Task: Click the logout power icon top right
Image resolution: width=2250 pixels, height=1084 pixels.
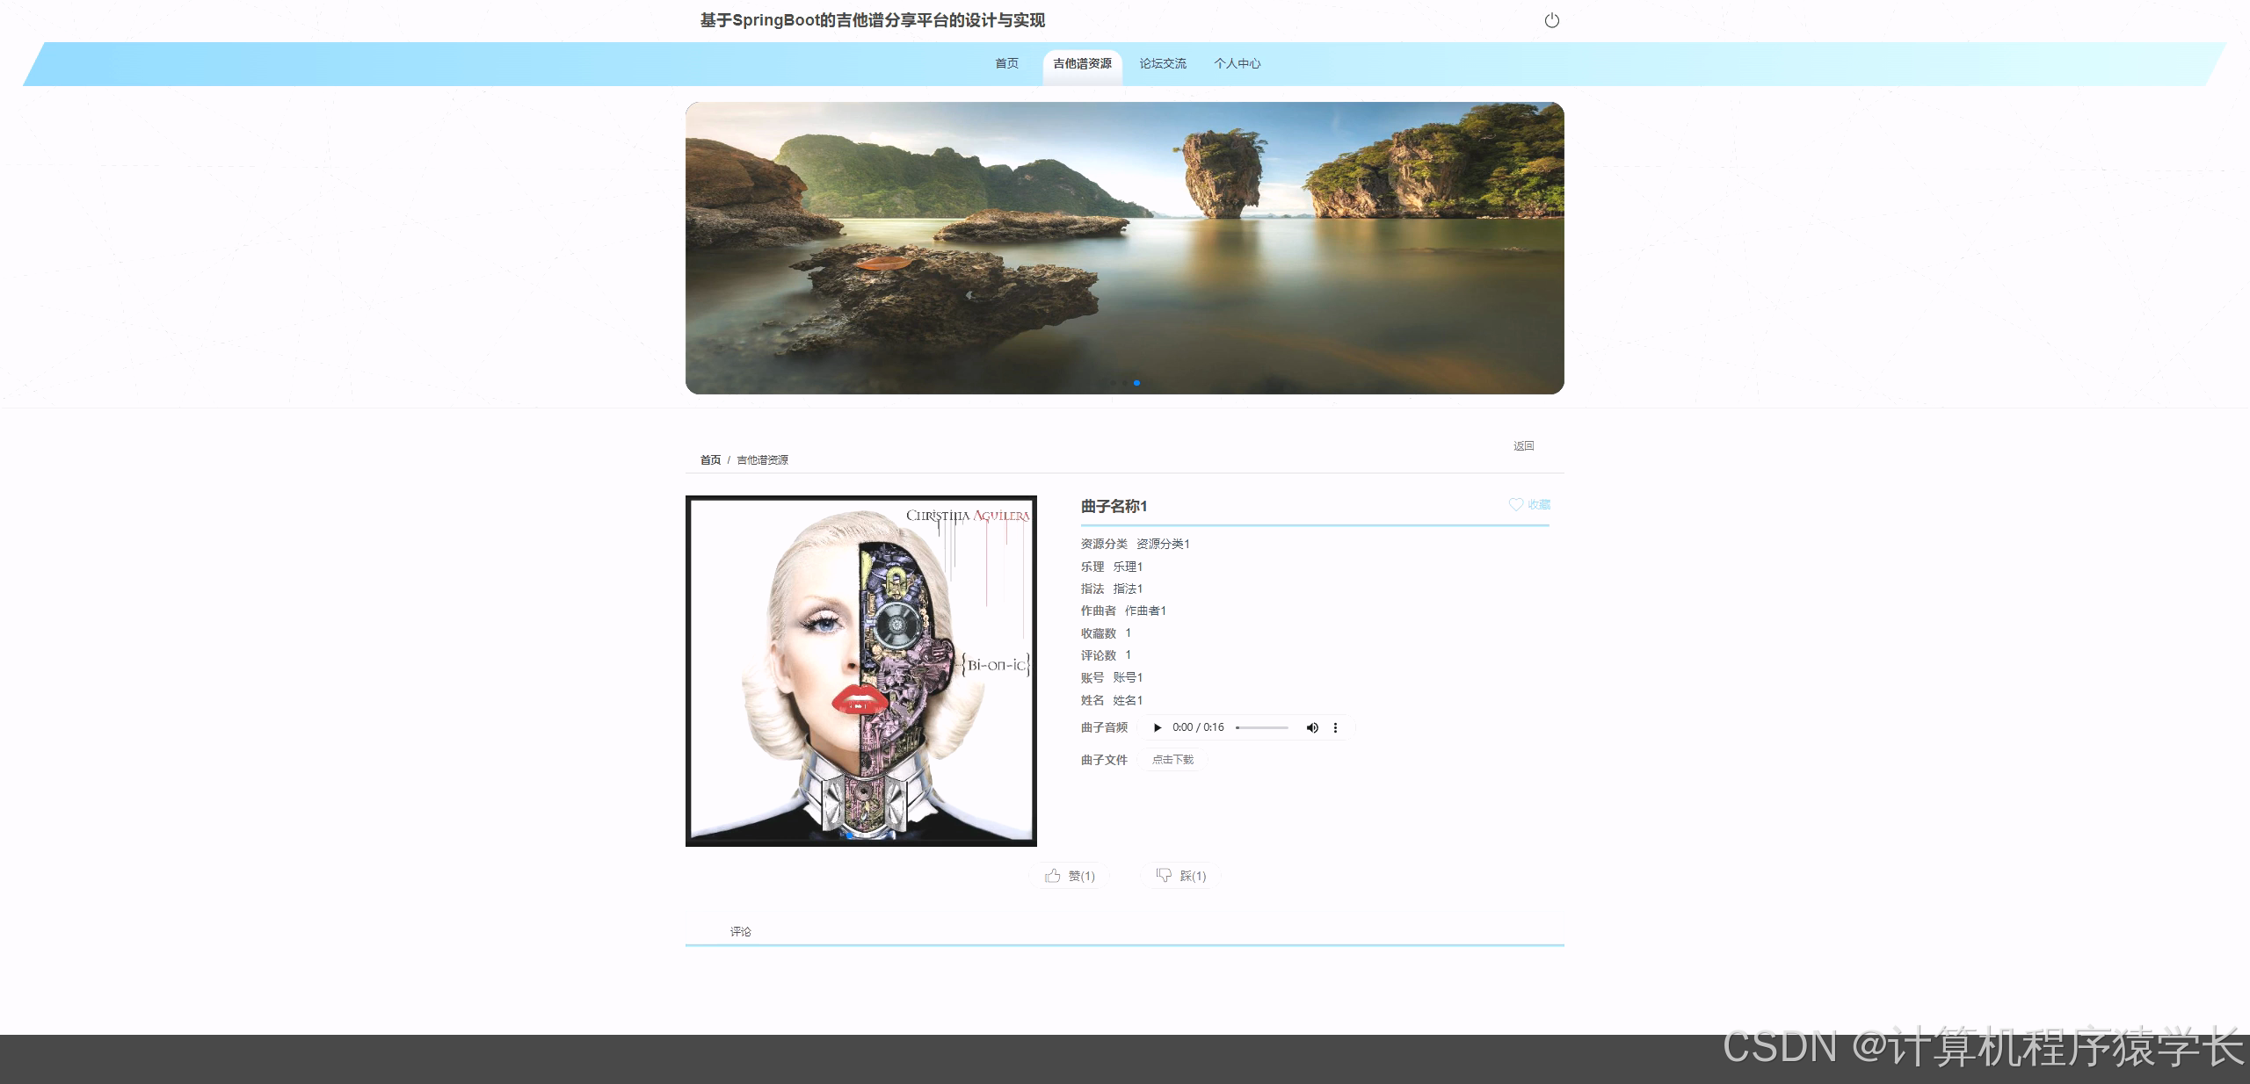Action: click(1551, 19)
